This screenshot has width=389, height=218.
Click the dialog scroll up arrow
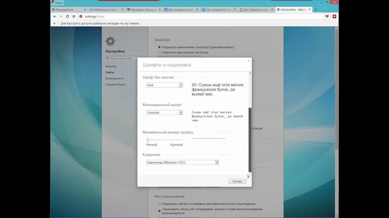250,73
